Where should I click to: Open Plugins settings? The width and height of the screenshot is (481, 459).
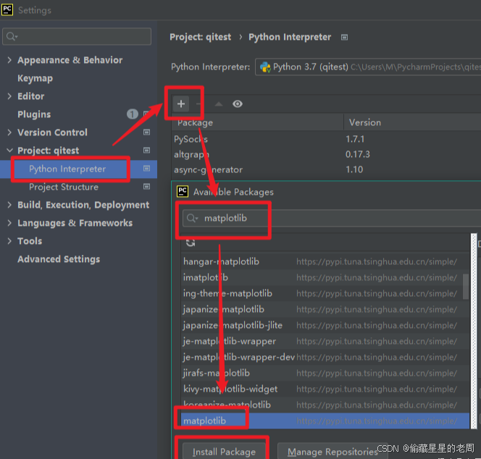[x=34, y=114]
